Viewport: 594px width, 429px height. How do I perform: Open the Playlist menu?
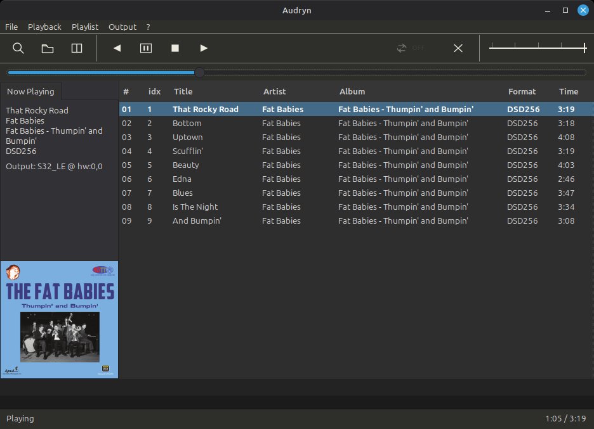pos(85,27)
